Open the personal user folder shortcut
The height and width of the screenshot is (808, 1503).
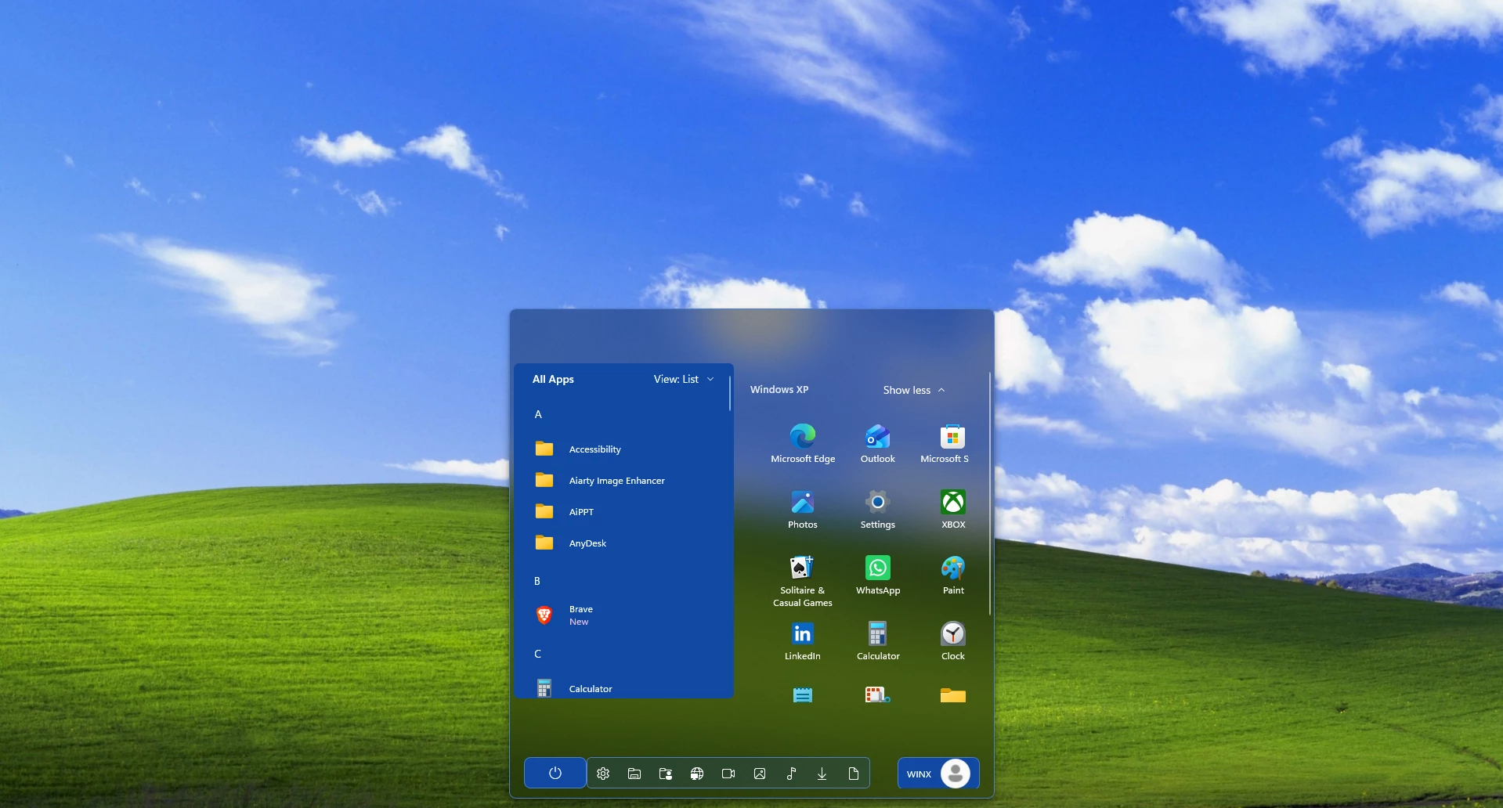coord(666,774)
